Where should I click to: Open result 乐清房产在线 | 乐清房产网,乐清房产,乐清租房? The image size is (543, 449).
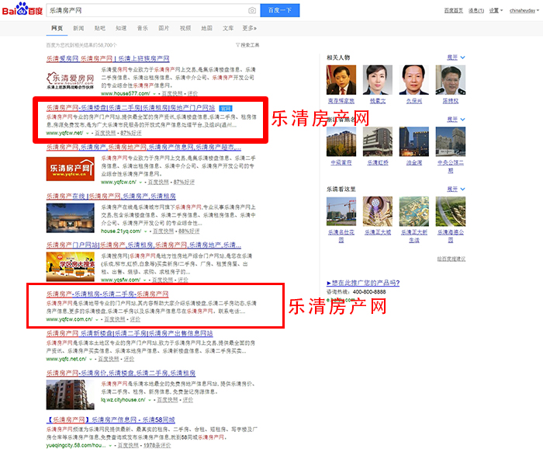click(x=111, y=196)
